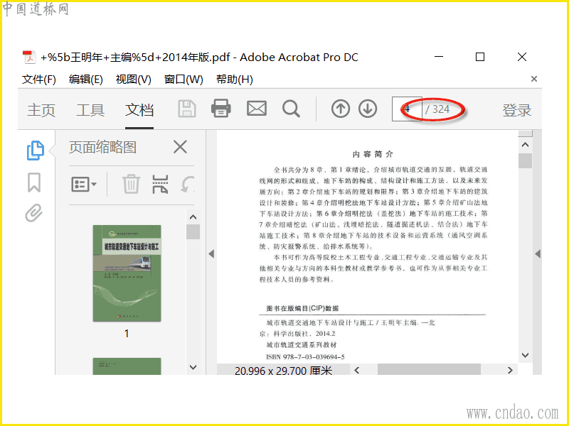Click the rotate page icon
Viewport: 569px width, 426px height.
(x=187, y=184)
